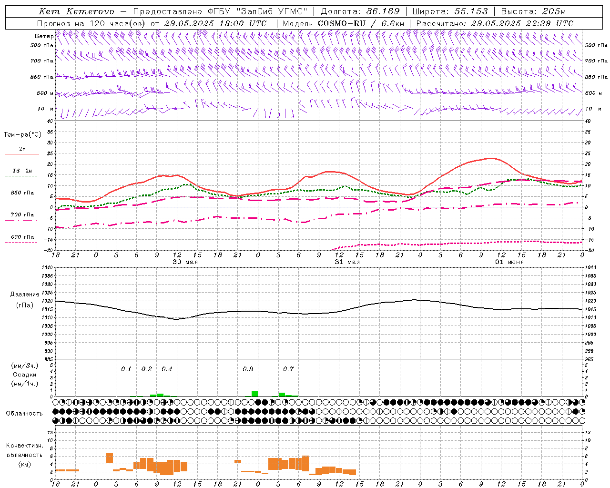Screen dimensions: 610x488
Task: Click the (гПа) unit under Давление
Action: [x=25, y=305]
